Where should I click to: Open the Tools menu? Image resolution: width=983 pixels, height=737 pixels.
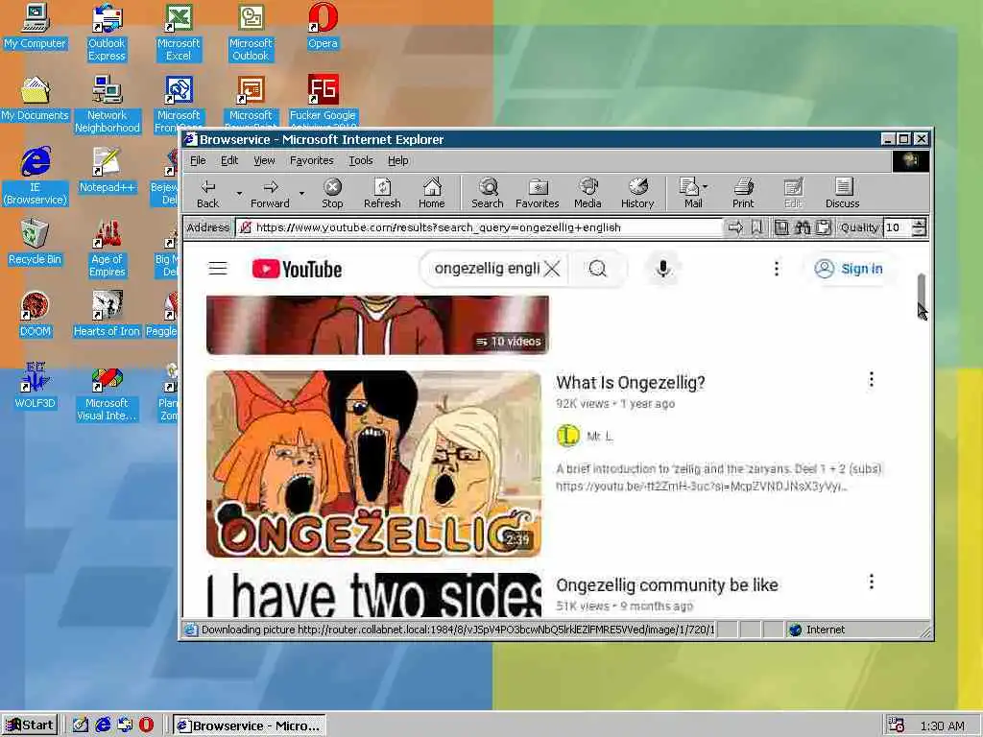(x=361, y=160)
